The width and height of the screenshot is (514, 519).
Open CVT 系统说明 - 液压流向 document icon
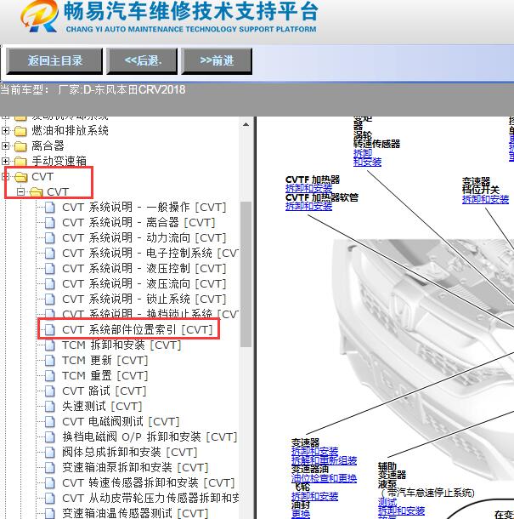point(50,283)
